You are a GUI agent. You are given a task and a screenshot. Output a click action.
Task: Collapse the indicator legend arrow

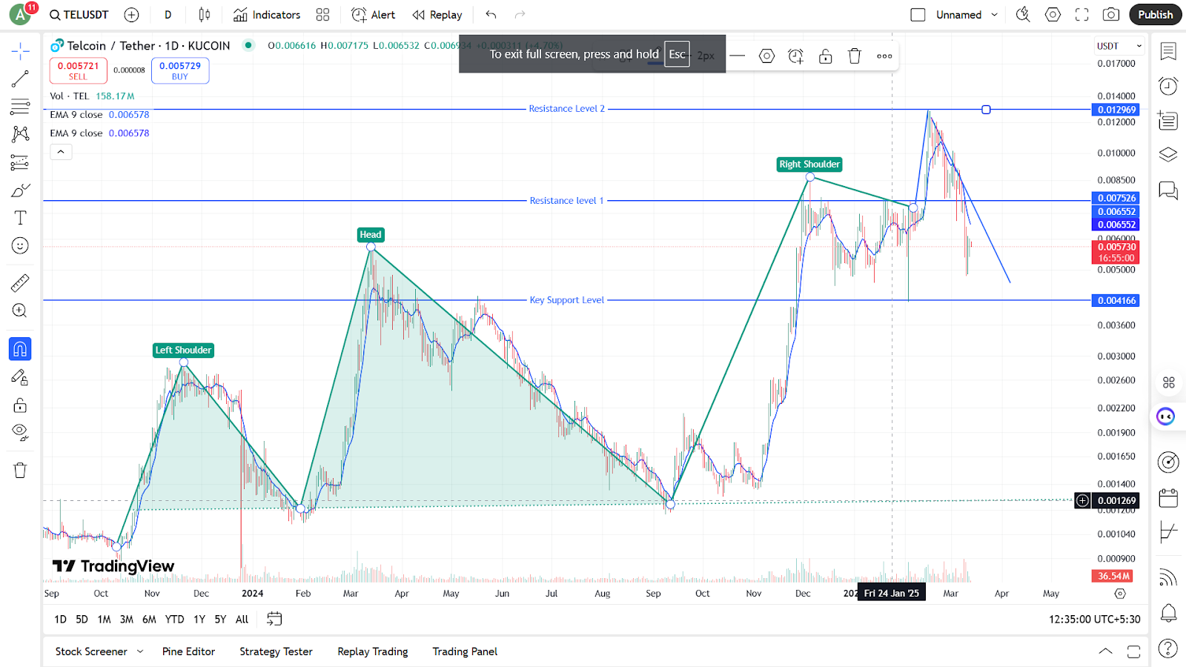[61, 152]
